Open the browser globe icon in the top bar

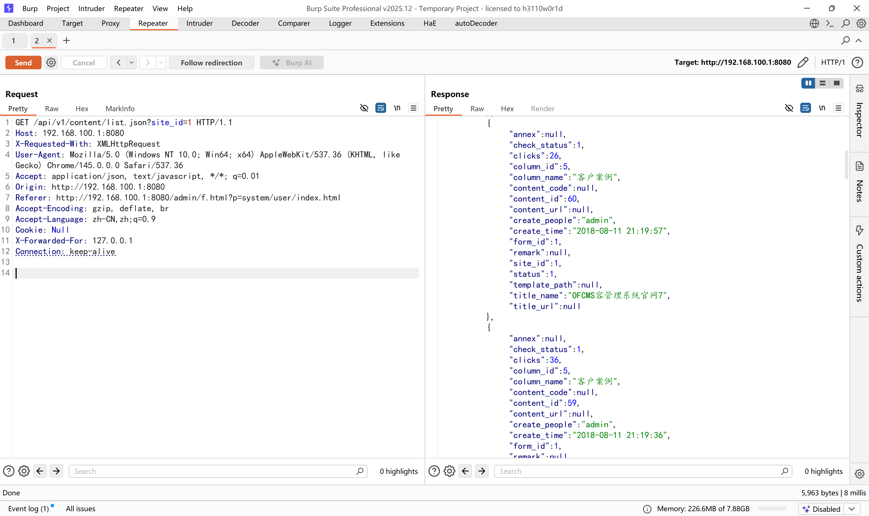(814, 23)
